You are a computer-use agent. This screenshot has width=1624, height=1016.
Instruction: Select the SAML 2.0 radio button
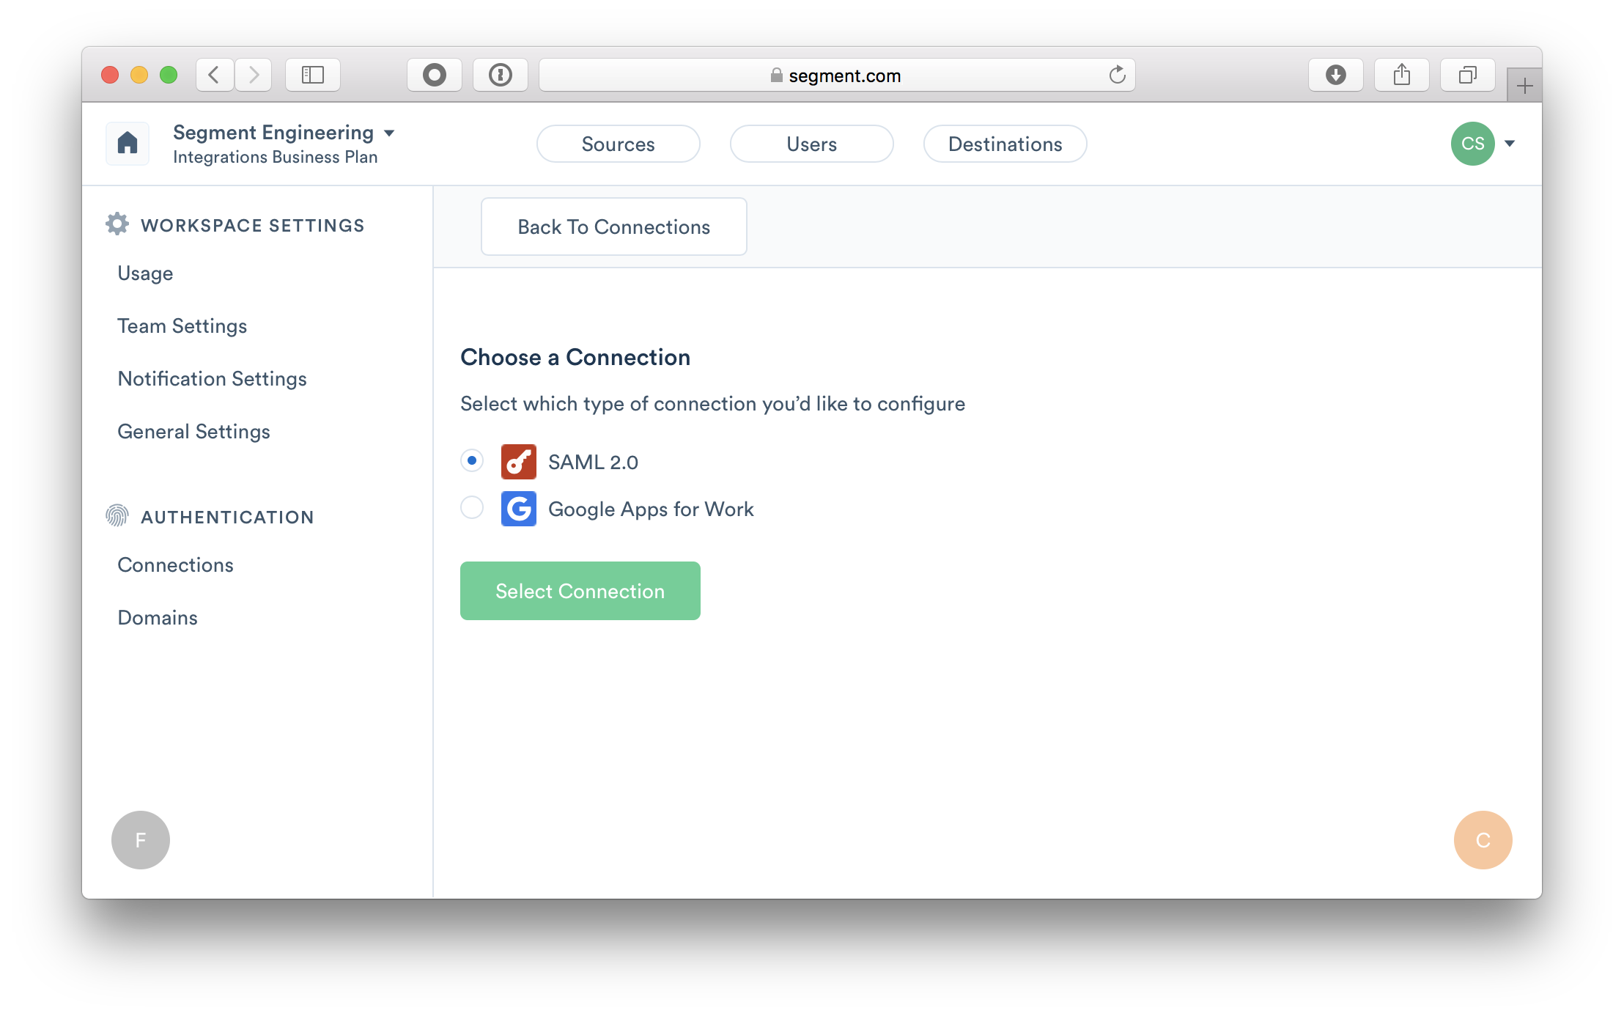472,461
